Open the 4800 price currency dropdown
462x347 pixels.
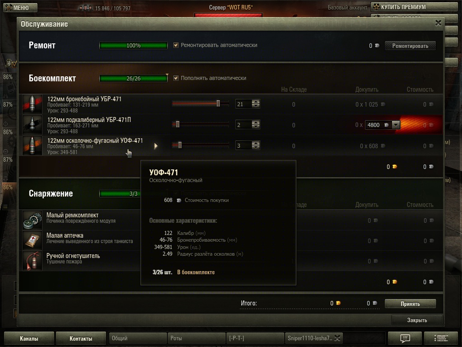396,125
